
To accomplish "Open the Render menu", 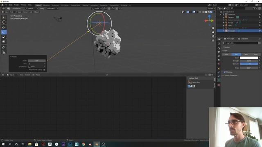I will click(16, 5).
